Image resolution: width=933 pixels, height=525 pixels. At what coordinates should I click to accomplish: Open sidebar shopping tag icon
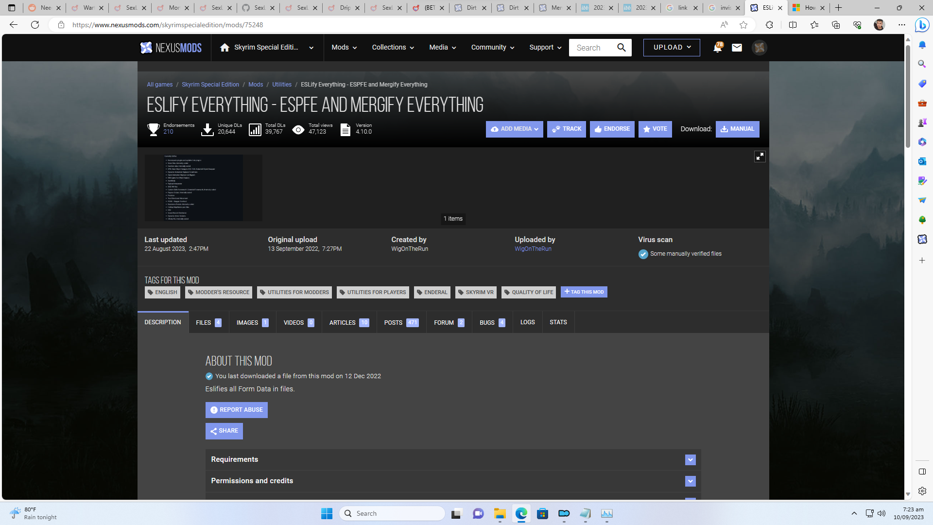922,83
